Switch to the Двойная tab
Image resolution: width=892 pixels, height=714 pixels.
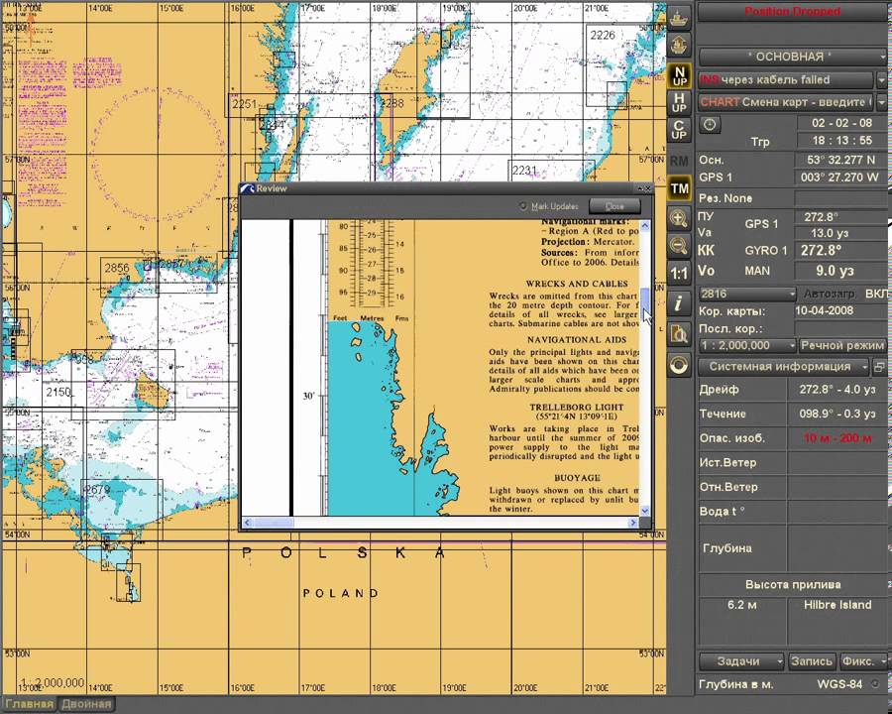tap(86, 704)
